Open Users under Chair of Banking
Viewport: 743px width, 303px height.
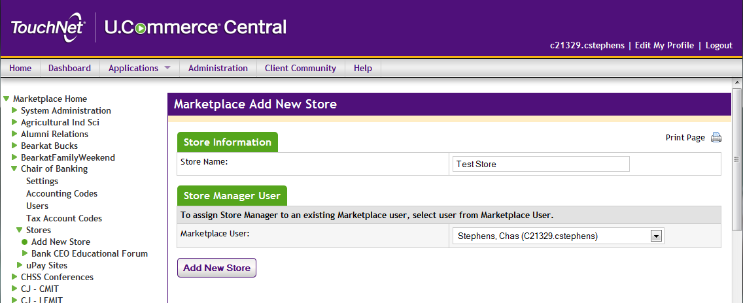(37, 206)
